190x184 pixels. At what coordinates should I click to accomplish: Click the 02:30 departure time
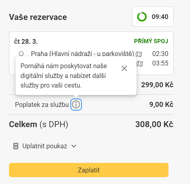click(160, 54)
